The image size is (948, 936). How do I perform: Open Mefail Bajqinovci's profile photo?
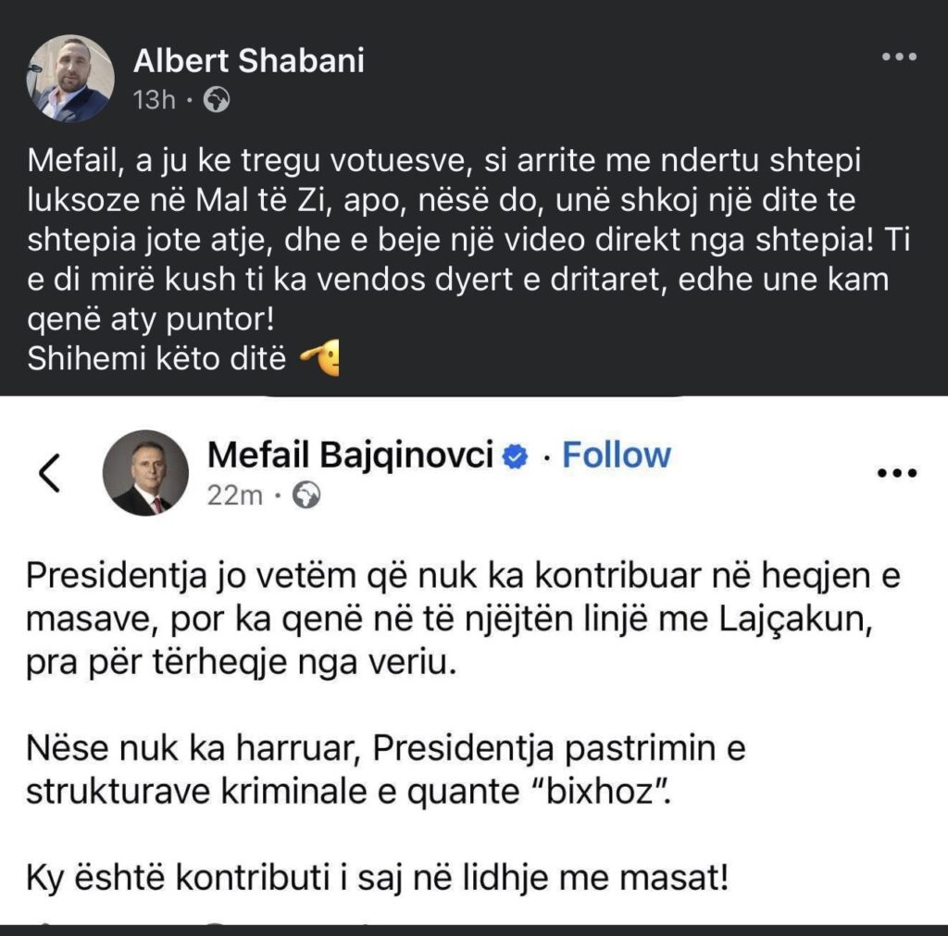pyautogui.click(x=144, y=473)
